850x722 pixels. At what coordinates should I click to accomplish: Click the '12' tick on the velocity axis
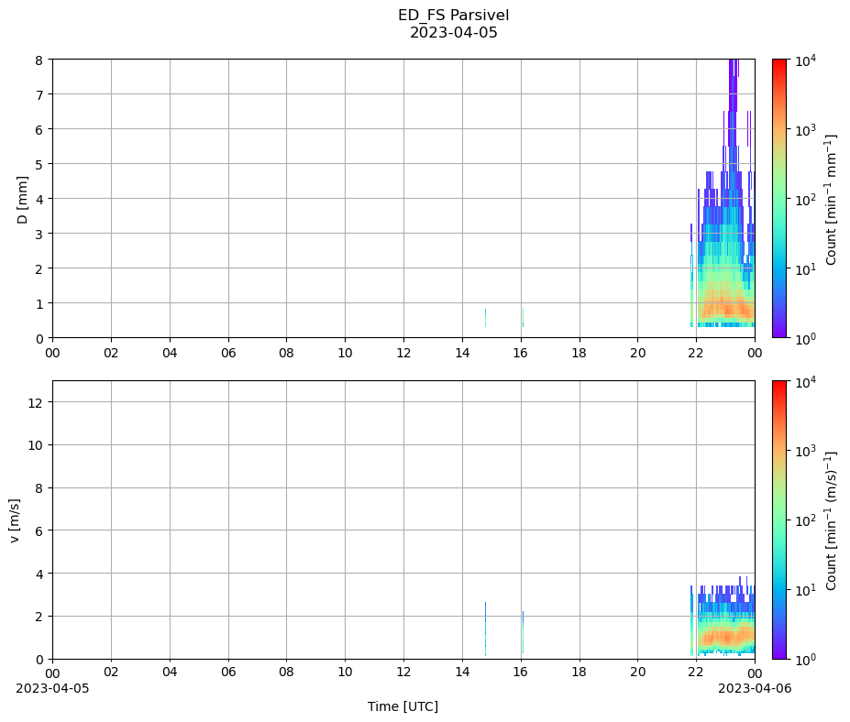pos(36,402)
